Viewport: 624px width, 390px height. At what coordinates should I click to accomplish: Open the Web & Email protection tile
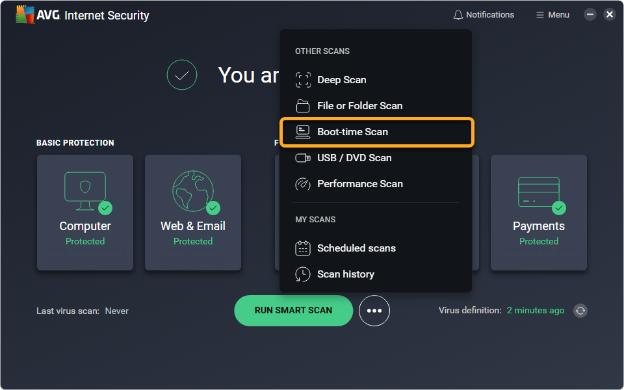(x=193, y=213)
